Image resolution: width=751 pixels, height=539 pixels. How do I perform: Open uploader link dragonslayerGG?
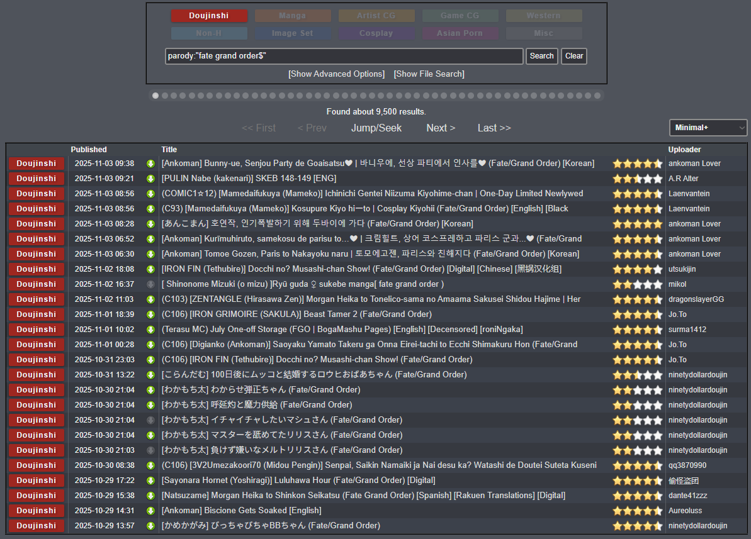696,299
